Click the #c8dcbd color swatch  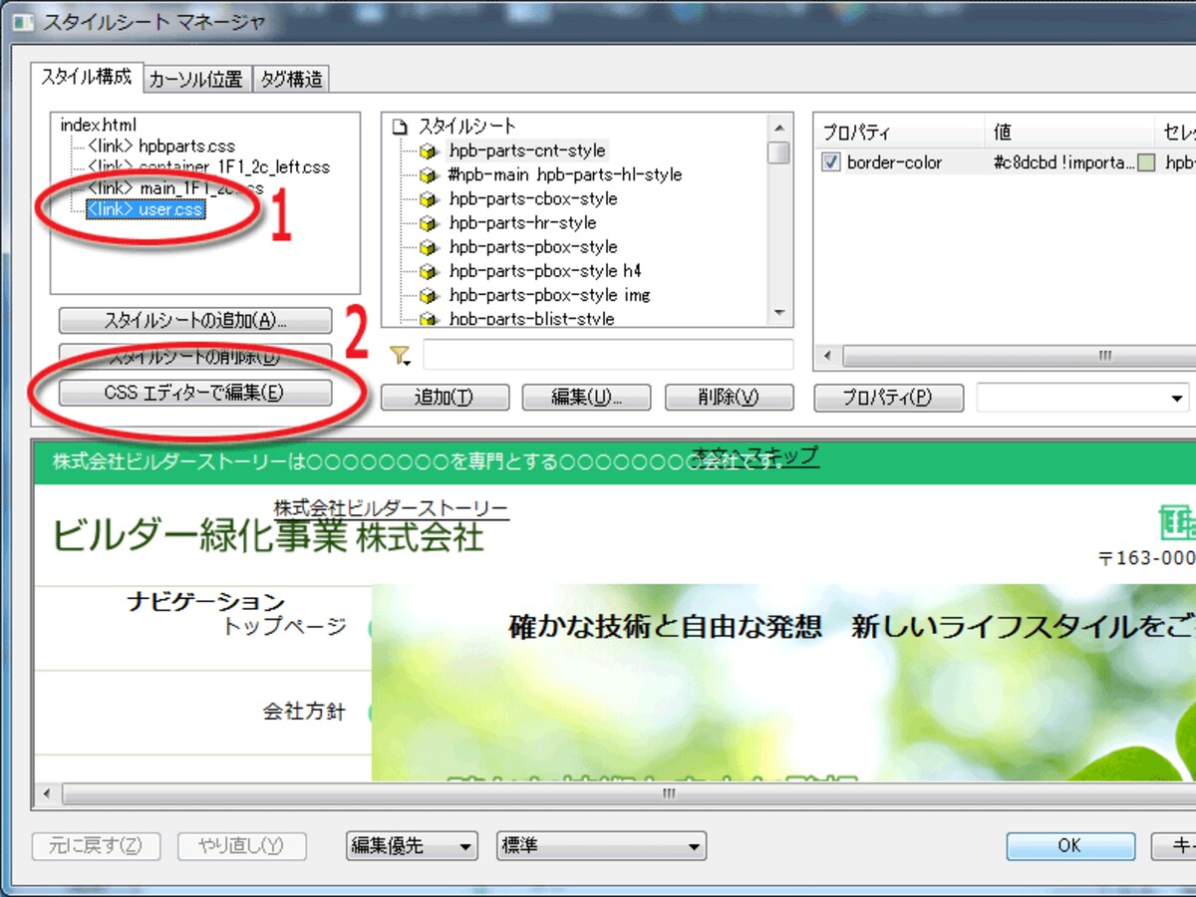(1146, 163)
